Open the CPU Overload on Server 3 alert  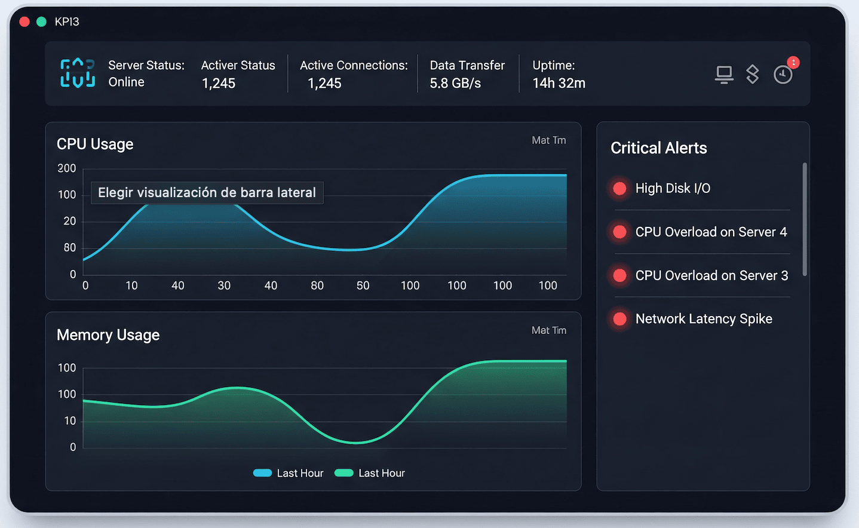(x=711, y=275)
